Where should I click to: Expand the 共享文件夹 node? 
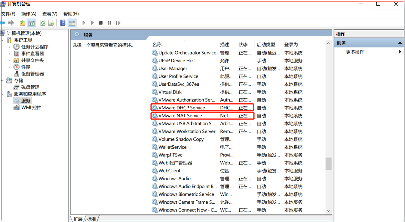pyautogui.click(x=9, y=60)
